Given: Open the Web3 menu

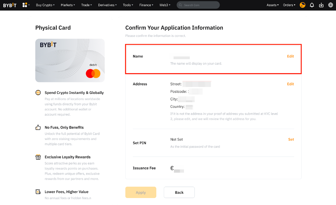Looking at the screenshot, I should (x=165, y=5).
